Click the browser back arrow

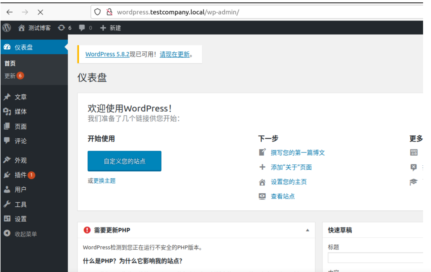pyautogui.click(x=10, y=12)
